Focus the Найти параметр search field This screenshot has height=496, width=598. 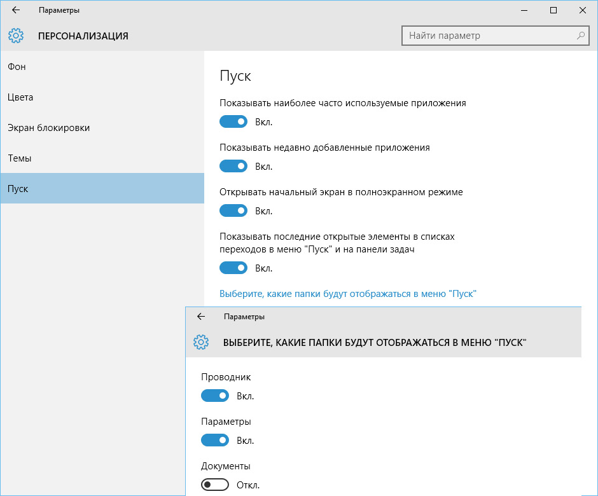coord(496,36)
